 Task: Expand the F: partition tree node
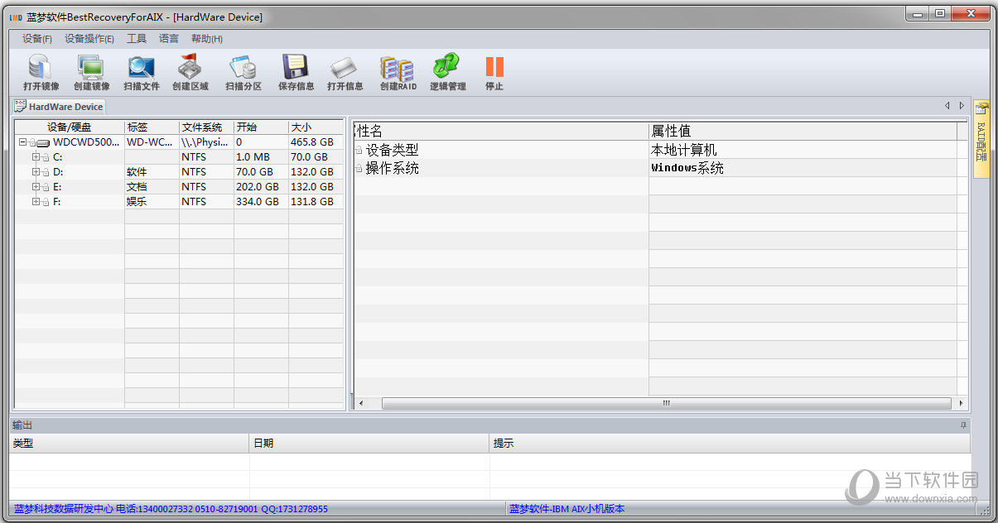36,202
